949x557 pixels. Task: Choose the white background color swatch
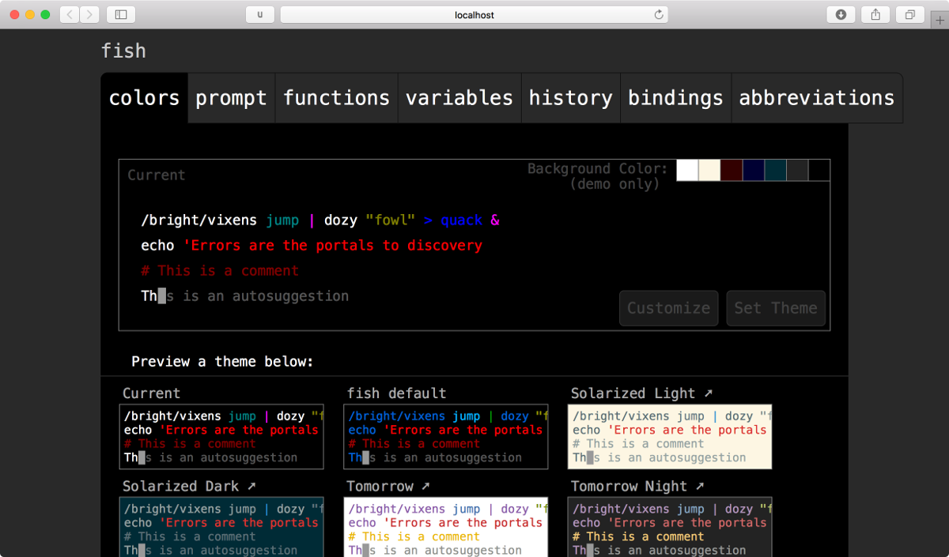(x=687, y=170)
